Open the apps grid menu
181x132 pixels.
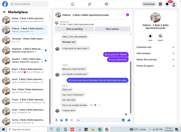tap(160, 4)
